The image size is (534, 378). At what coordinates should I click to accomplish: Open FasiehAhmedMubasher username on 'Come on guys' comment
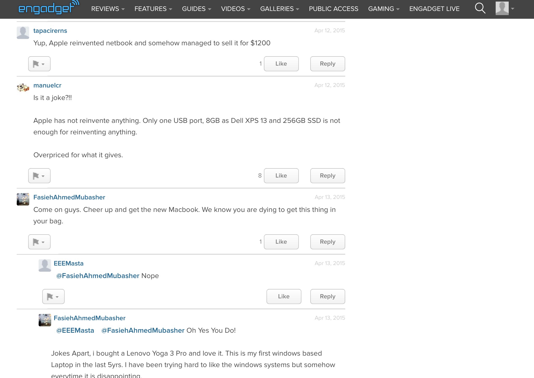[x=69, y=197]
